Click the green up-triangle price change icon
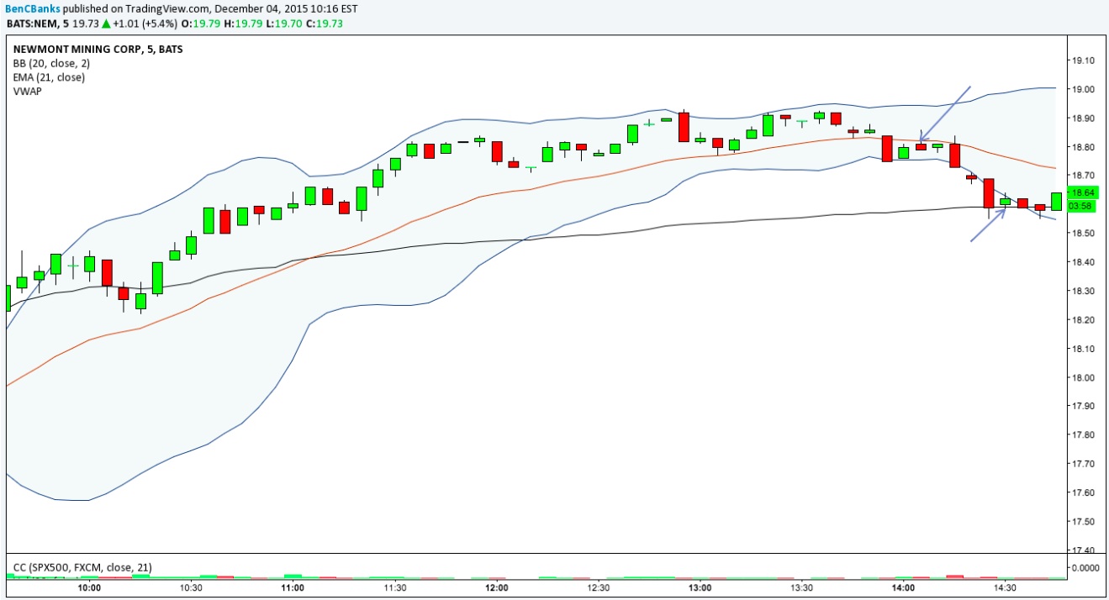This screenshot has height=600, width=1109. tap(104, 23)
